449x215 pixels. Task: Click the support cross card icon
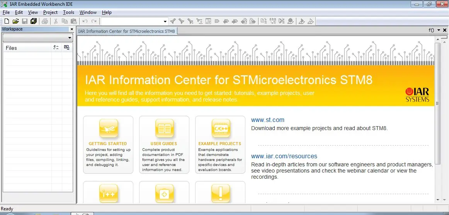(x=164, y=193)
